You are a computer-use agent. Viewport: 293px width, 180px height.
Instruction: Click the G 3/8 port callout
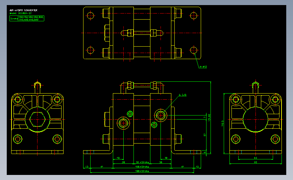tap(182, 95)
